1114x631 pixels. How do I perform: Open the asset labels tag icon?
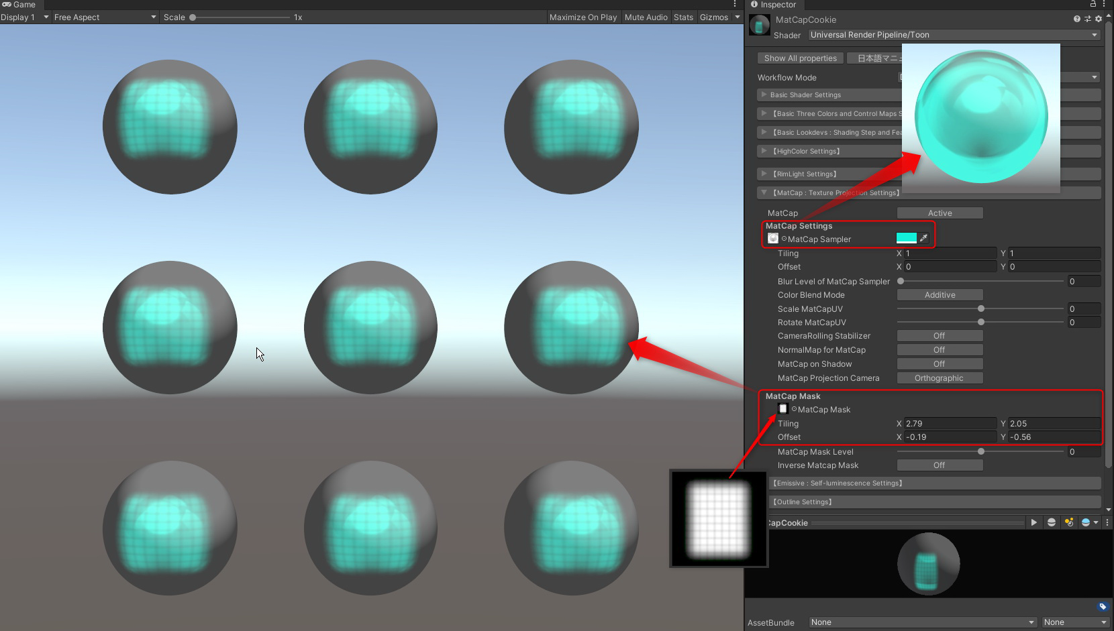click(1102, 607)
